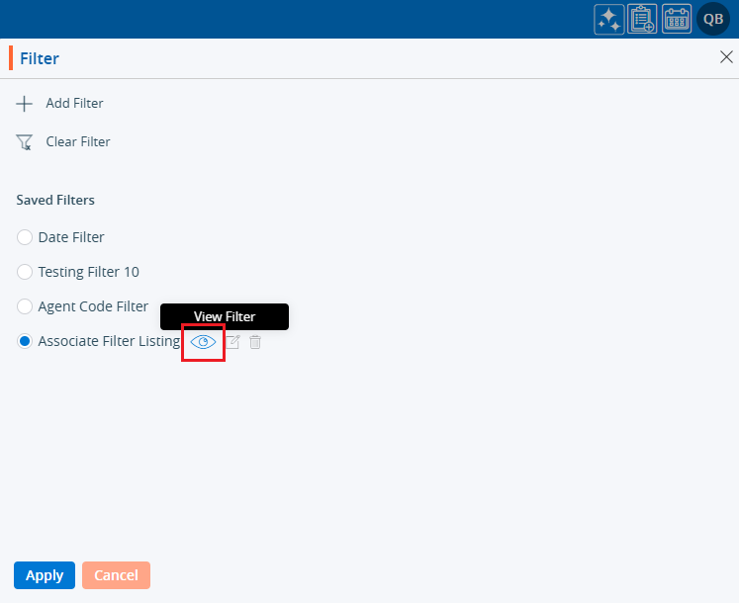Open the calendar icon in top bar
739x603 pixels.
tap(677, 20)
